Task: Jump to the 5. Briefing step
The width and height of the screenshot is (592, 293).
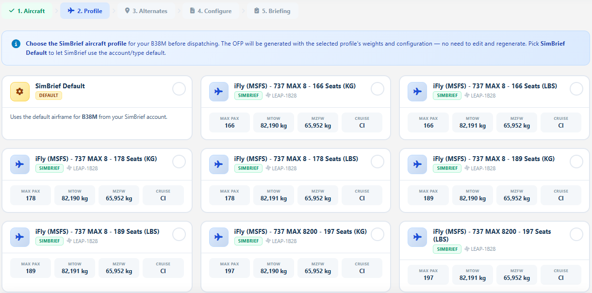Action: (x=272, y=11)
